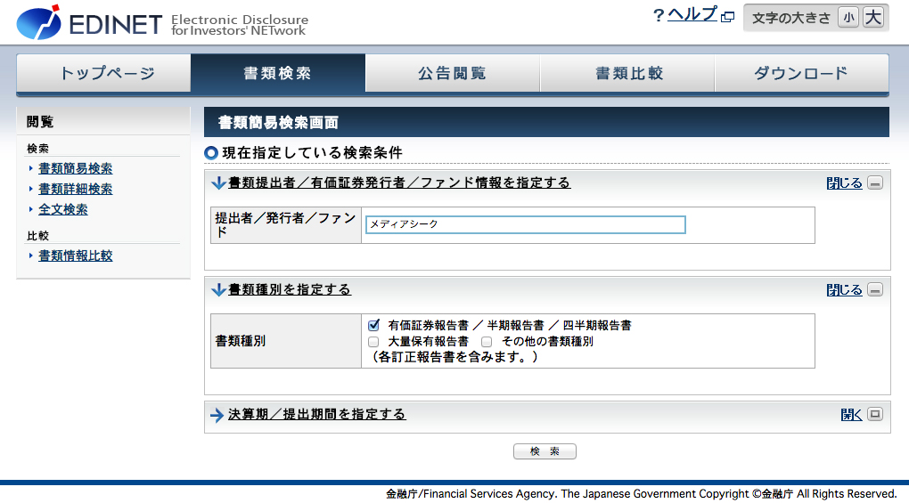This screenshot has width=909, height=503.
Task: Click the expand icon in 決算期 section
Action: point(875,415)
